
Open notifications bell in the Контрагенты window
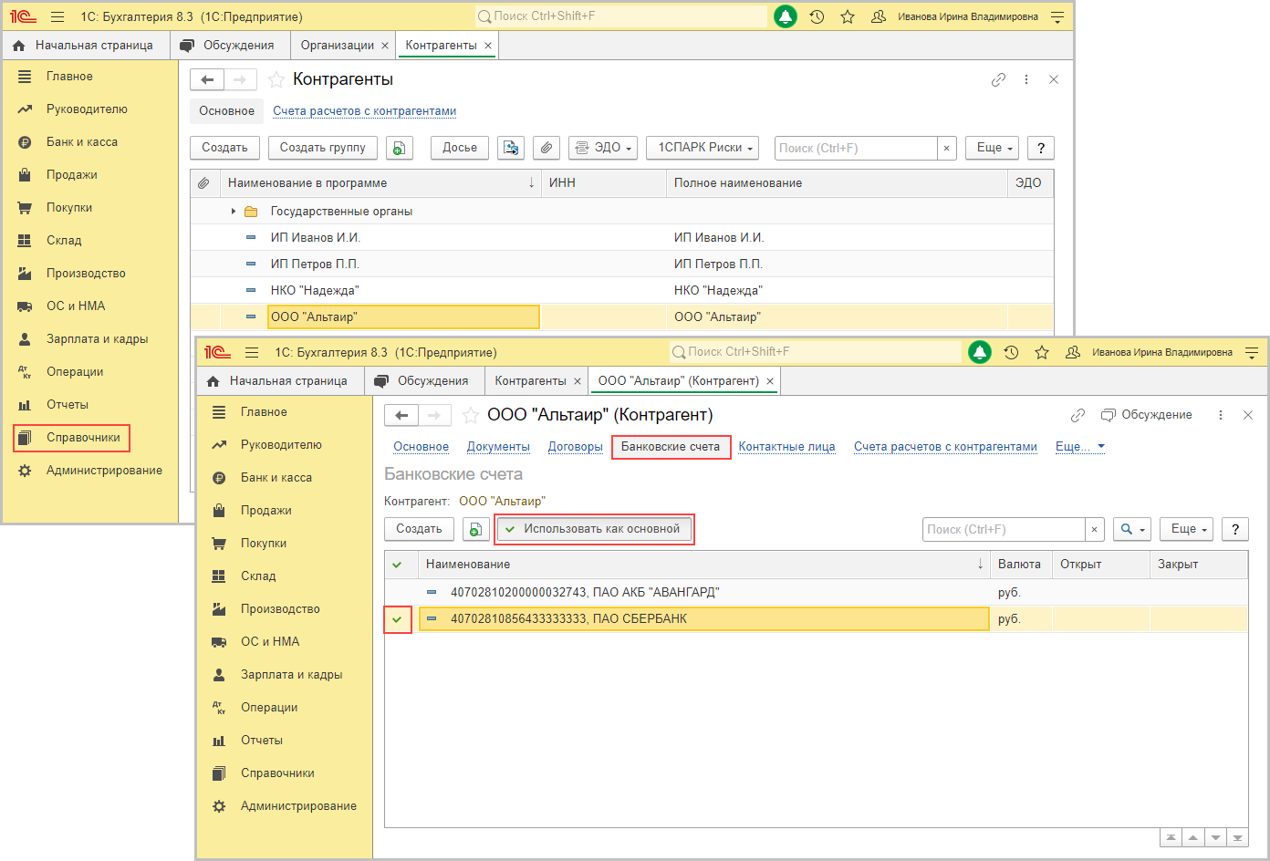tap(786, 16)
